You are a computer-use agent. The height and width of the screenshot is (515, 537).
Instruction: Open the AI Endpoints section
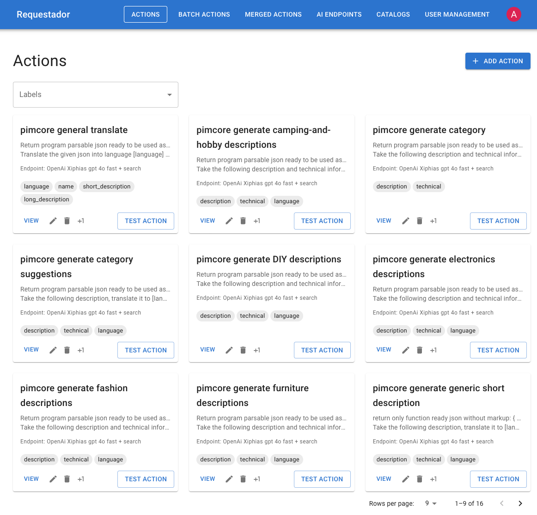[339, 14]
